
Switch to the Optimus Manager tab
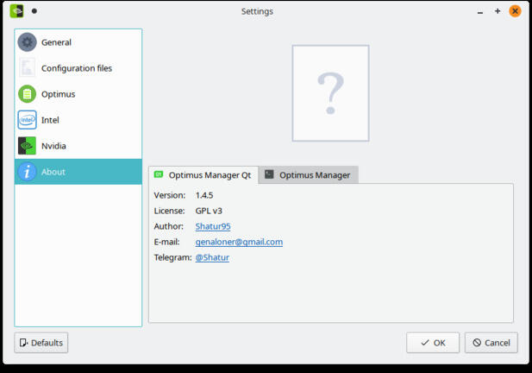(309, 175)
